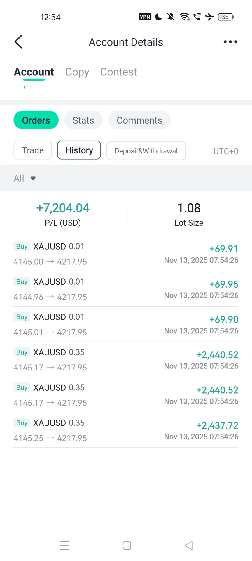Tap the muted notification bell icon
This screenshot has width=252, height=561.
coord(171,17)
